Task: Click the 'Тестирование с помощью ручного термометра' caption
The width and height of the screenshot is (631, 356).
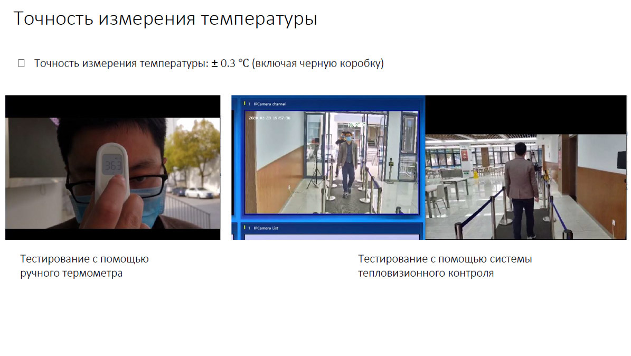Action: [84, 266]
